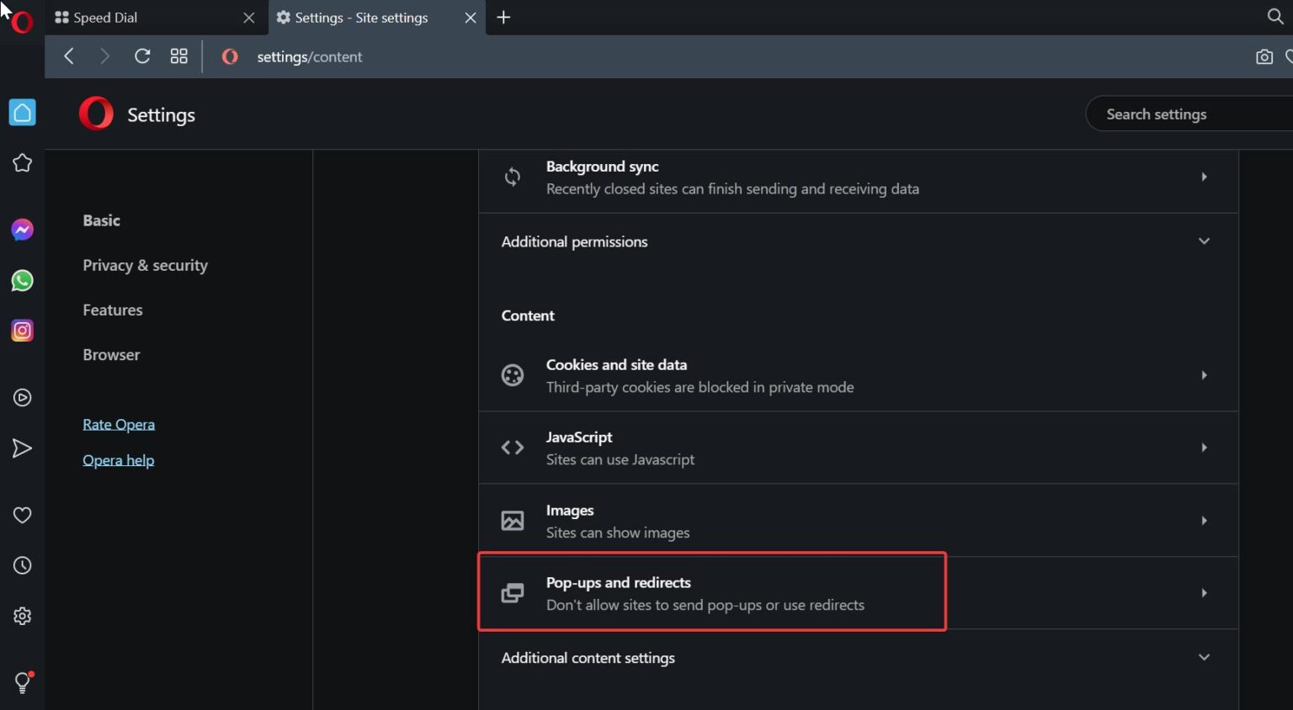Select Privacy & security in settings menu
The image size is (1293, 710).
click(145, 265)
